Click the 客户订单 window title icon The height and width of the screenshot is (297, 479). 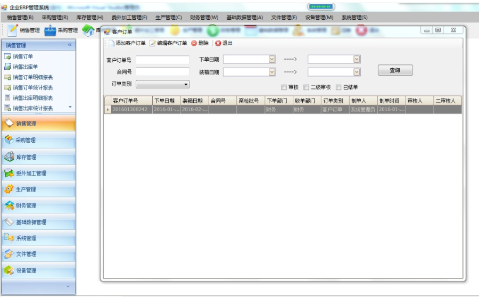coord(106,32)
